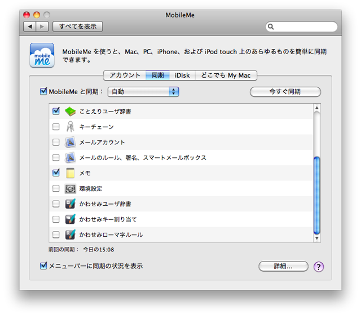Image resolution: width=361 pixels, height=319 pixels.
Task: Click すべてを表示 button
Action: point(78,26)
